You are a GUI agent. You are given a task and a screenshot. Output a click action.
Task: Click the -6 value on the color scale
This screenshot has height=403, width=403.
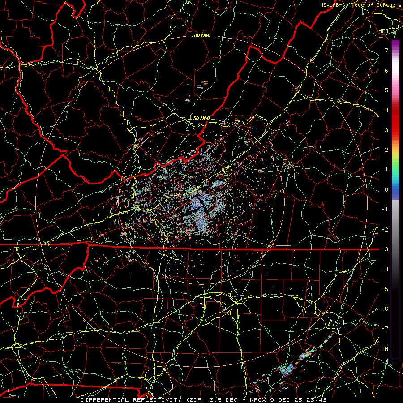point(385,309)
